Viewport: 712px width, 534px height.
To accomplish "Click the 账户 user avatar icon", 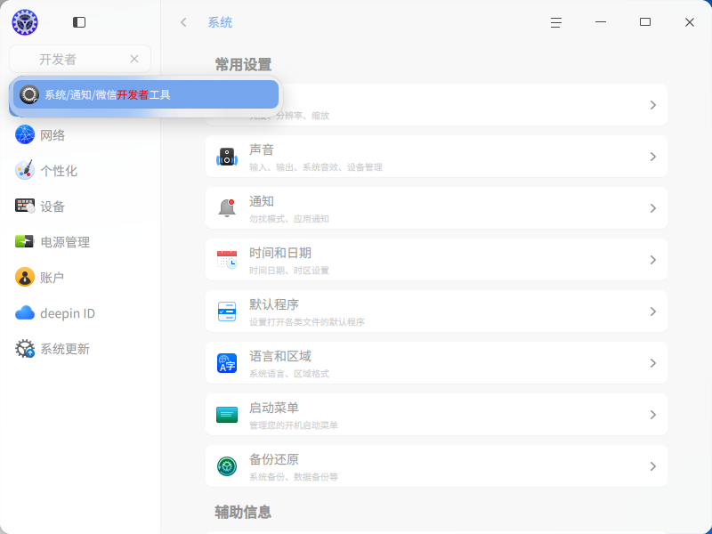I will pyautogui.click(x=25, y=277).
